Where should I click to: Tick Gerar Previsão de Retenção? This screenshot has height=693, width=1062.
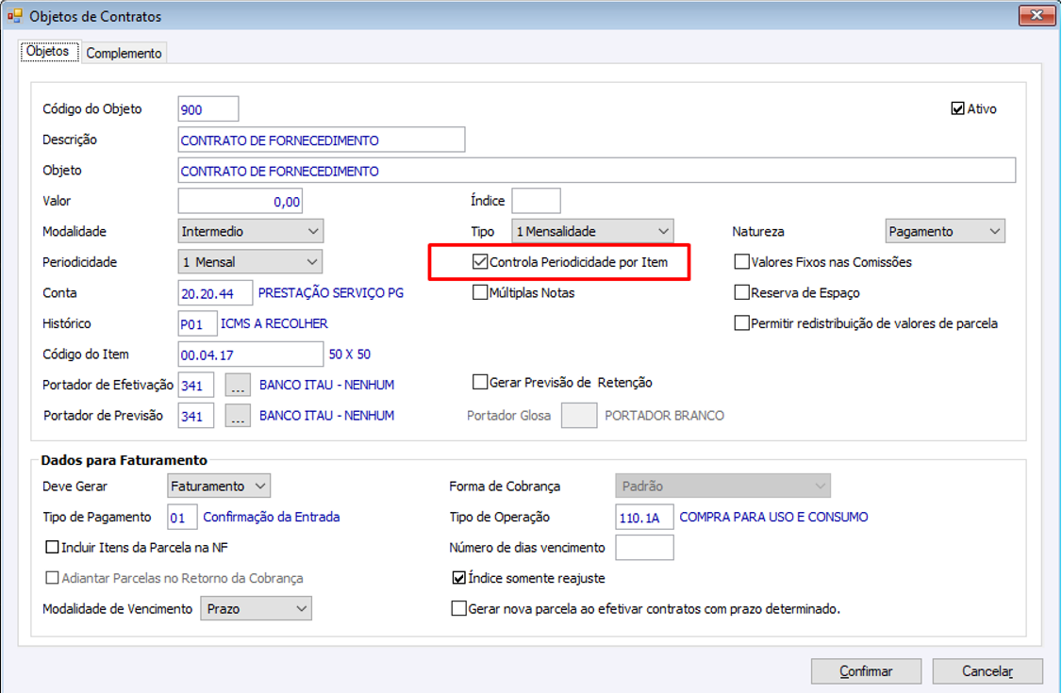(x=480, y=383)
